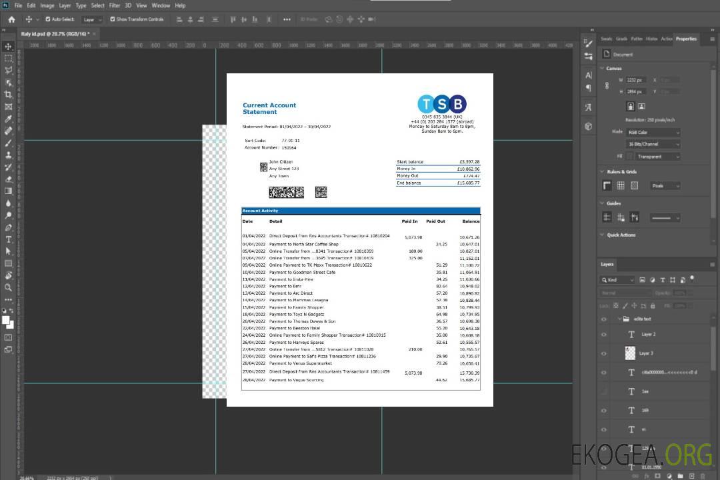Select the Crop tool

coord(8,95)
